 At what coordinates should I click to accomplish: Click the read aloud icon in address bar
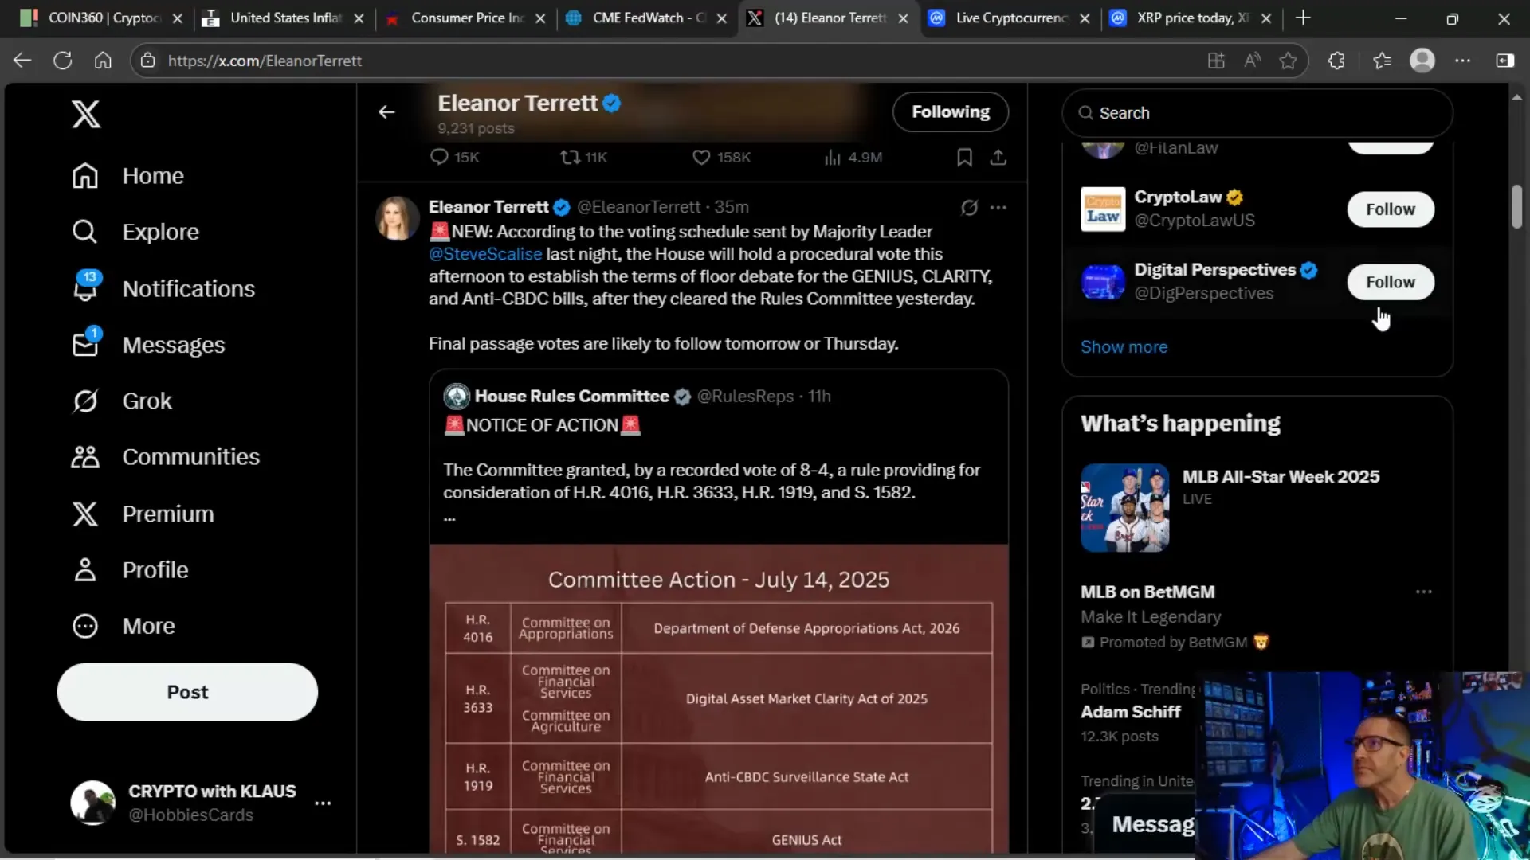1252,61
